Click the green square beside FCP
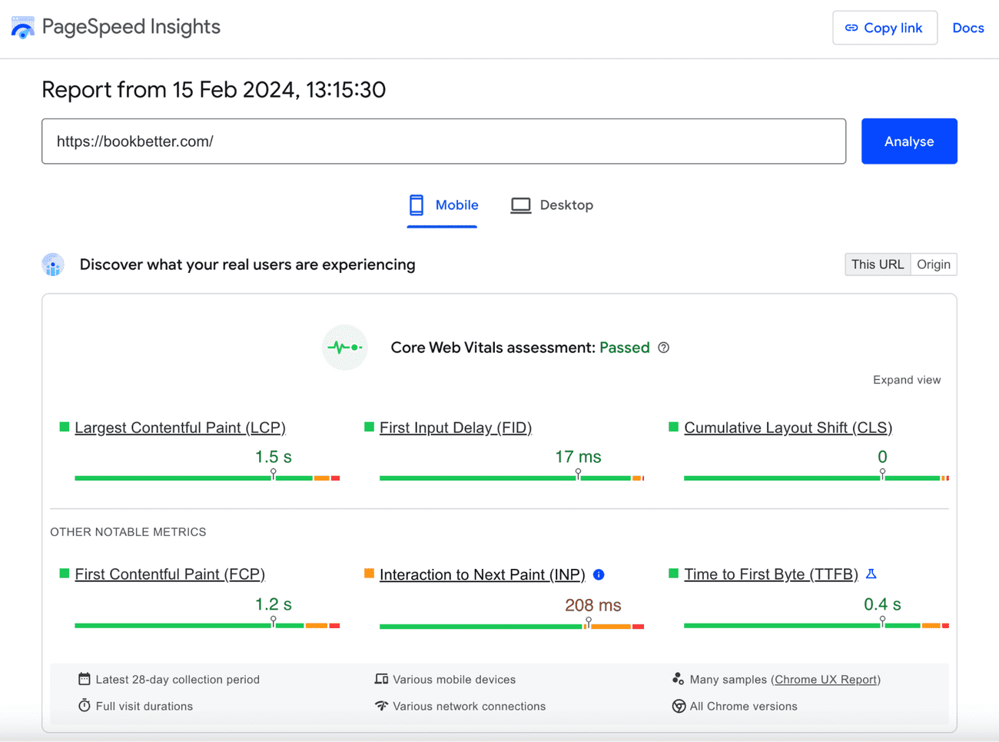 65,573
